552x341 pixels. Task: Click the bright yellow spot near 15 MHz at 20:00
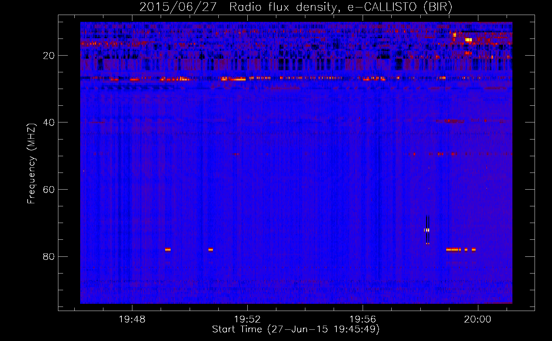point(468,40)
